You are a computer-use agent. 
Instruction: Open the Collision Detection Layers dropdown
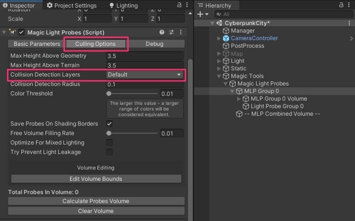pyautogui.click(x=144, y=75)
